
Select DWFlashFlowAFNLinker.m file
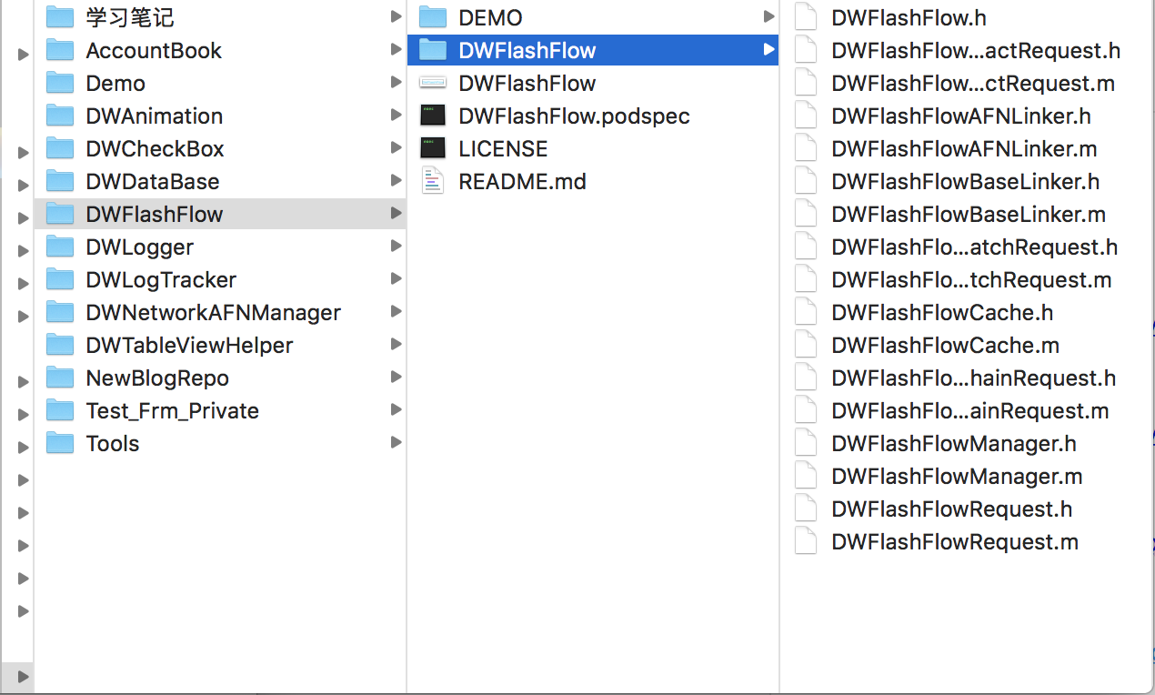(x=964, y=148)
